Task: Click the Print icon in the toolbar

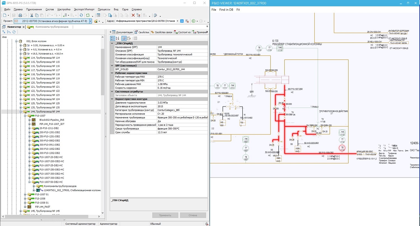Action: pyautogui.click(x=20, y=15)
